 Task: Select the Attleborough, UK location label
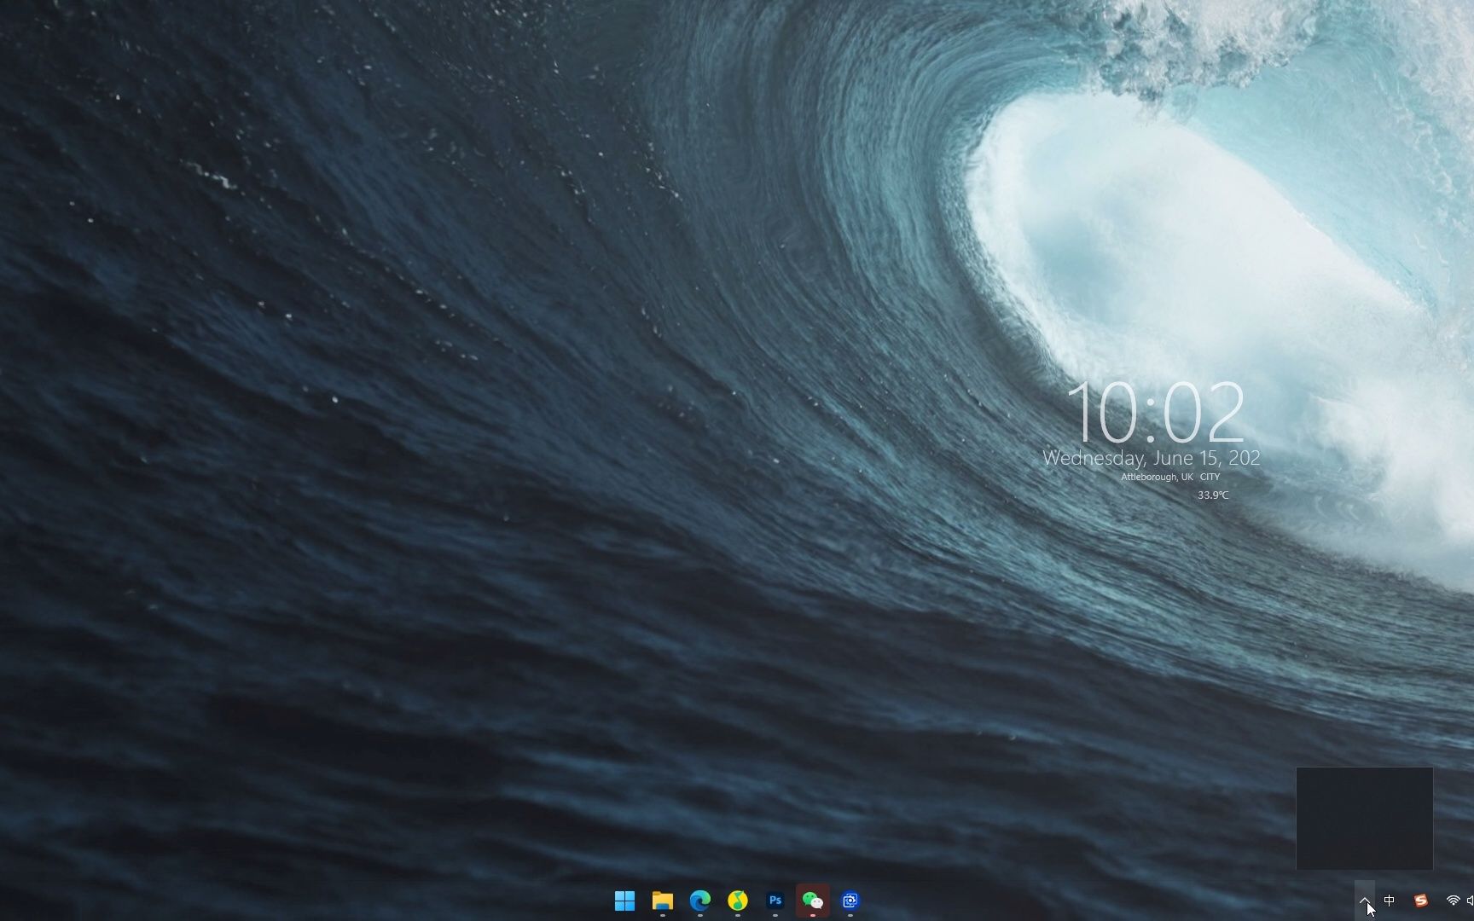[1157, 477]
